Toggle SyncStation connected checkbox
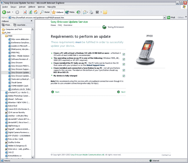Viewport: 188px width, 163px height. pos(124,70)
